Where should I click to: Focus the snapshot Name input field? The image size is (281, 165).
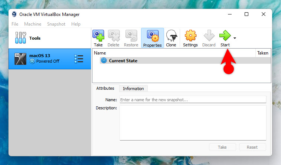pyautogui.click(x=193, y=99)
